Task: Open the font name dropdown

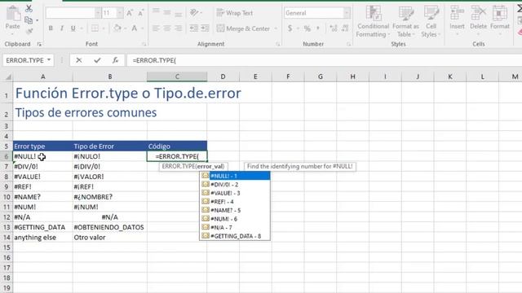Action: [x=98, y=13]
